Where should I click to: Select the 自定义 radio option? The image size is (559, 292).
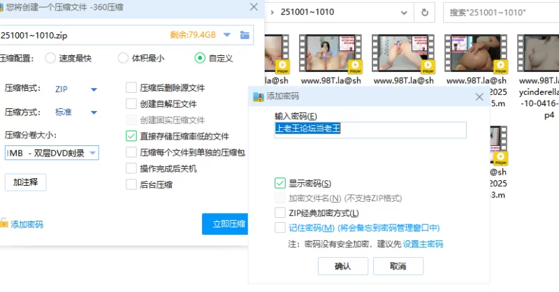[200, 58]
